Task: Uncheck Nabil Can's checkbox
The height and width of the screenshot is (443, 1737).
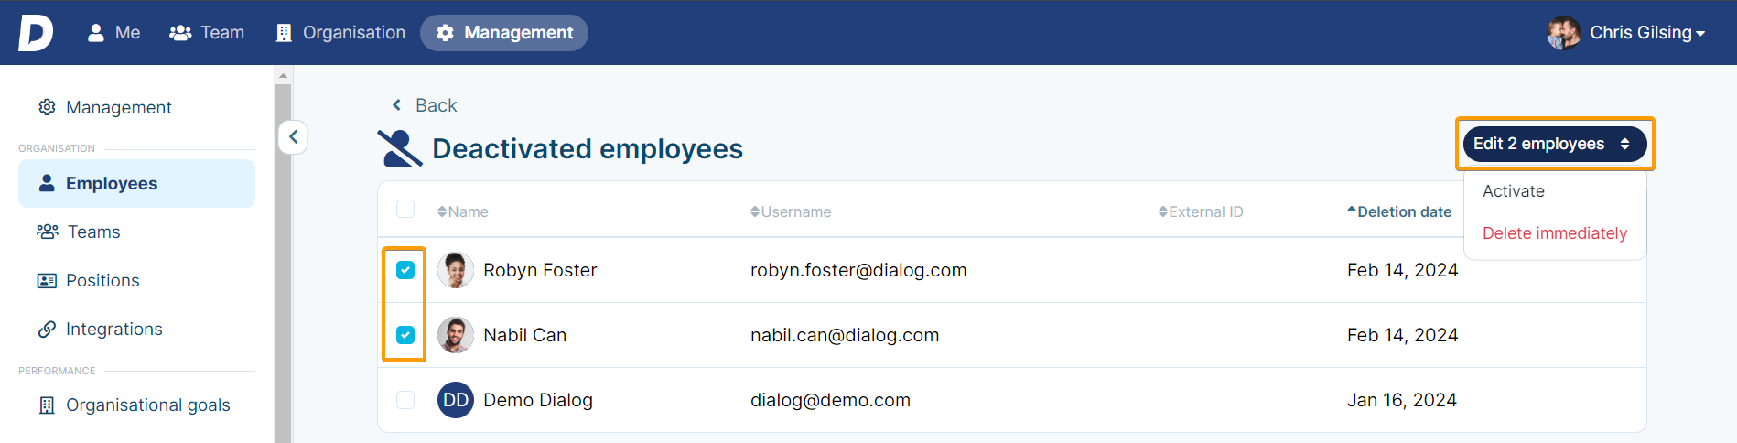Action: [x=405, y=335]
